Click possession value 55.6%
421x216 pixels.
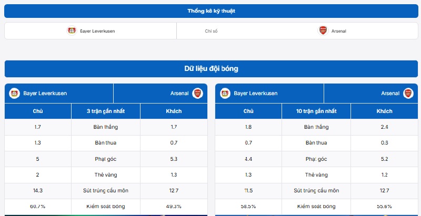(385, 207)
